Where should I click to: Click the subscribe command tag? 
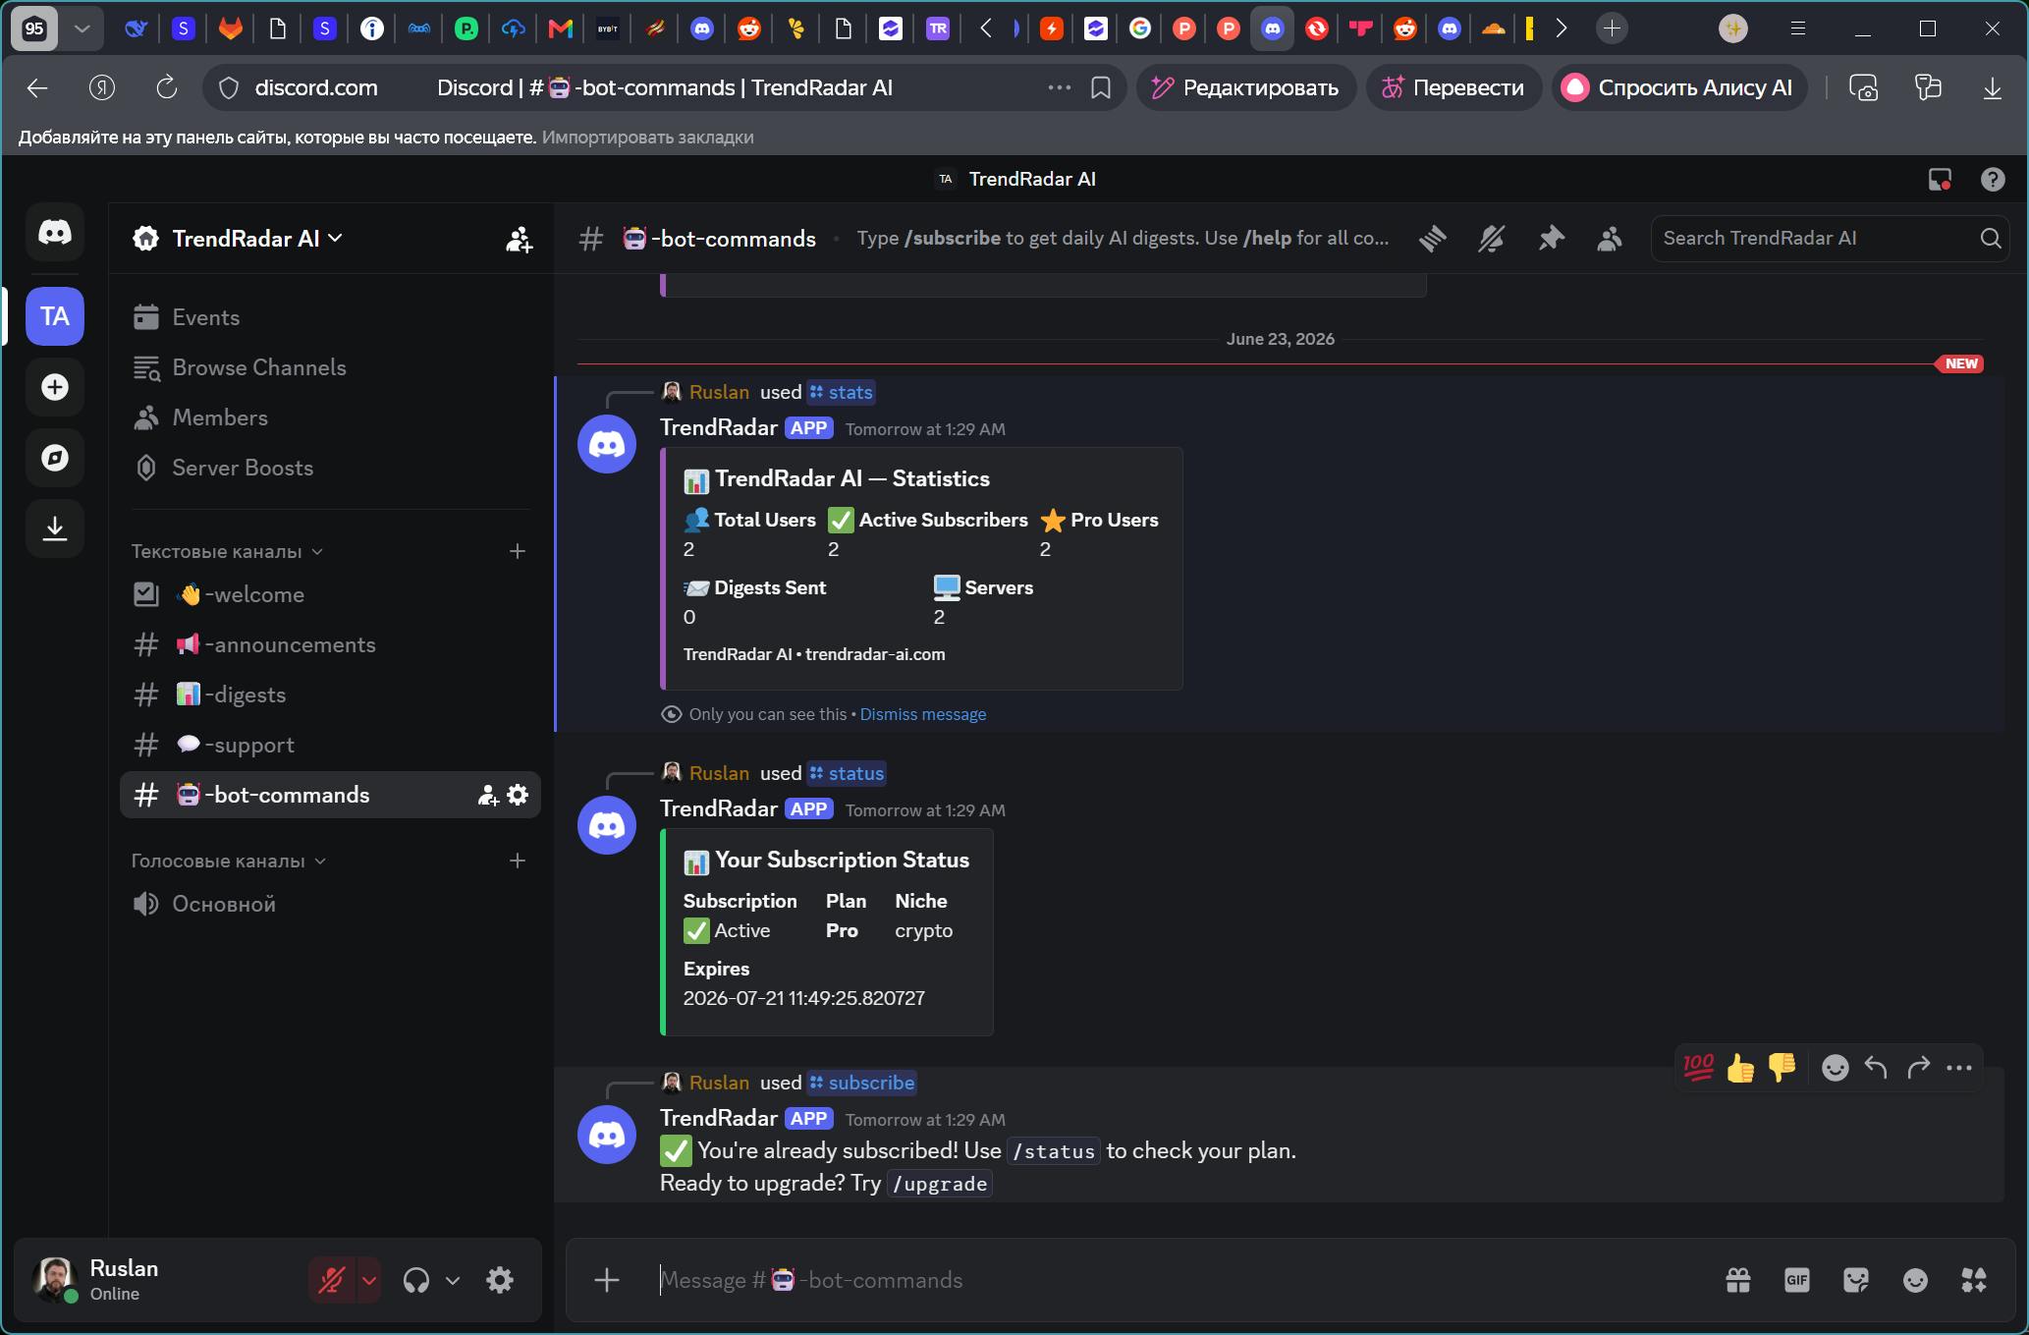862,1083
